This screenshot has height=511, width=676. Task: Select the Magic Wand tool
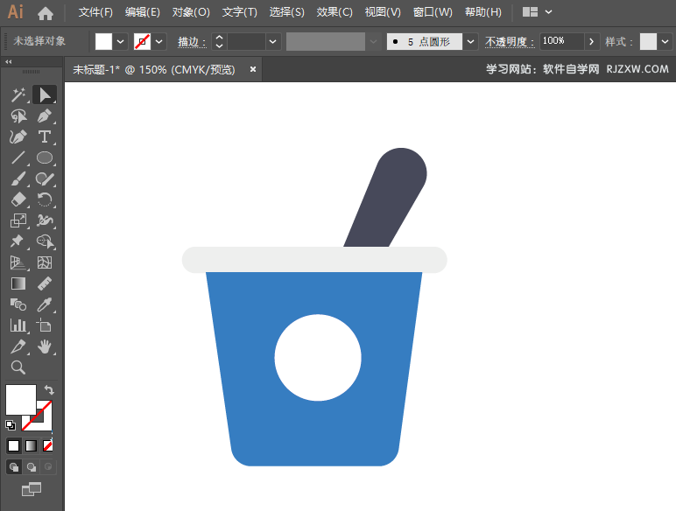(x=18, y=94)
